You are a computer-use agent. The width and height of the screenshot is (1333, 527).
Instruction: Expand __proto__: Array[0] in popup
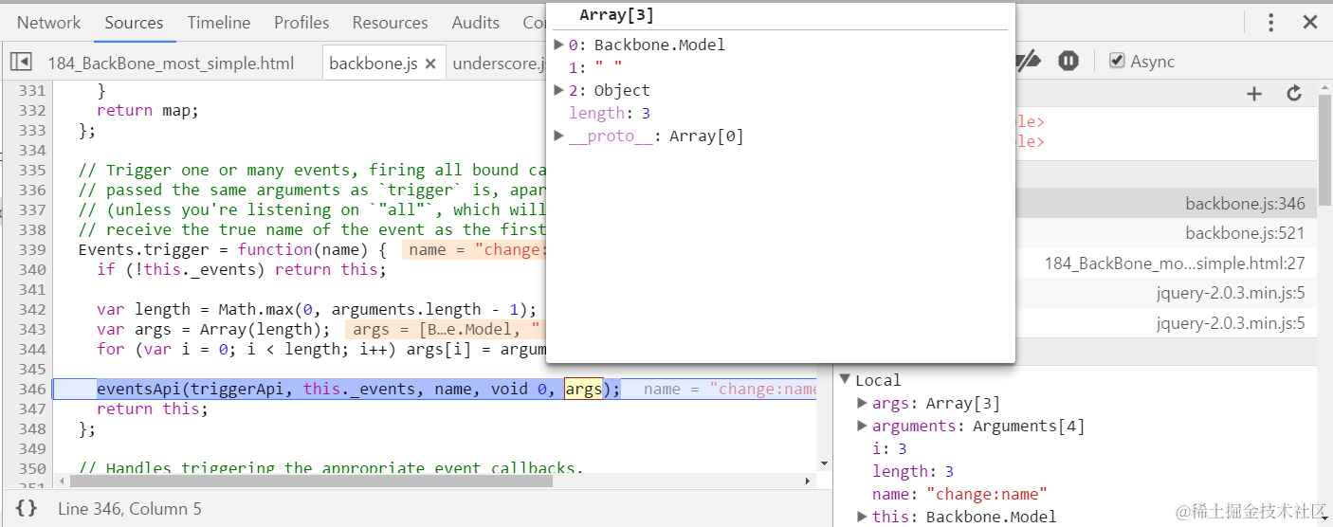point(558,136)
